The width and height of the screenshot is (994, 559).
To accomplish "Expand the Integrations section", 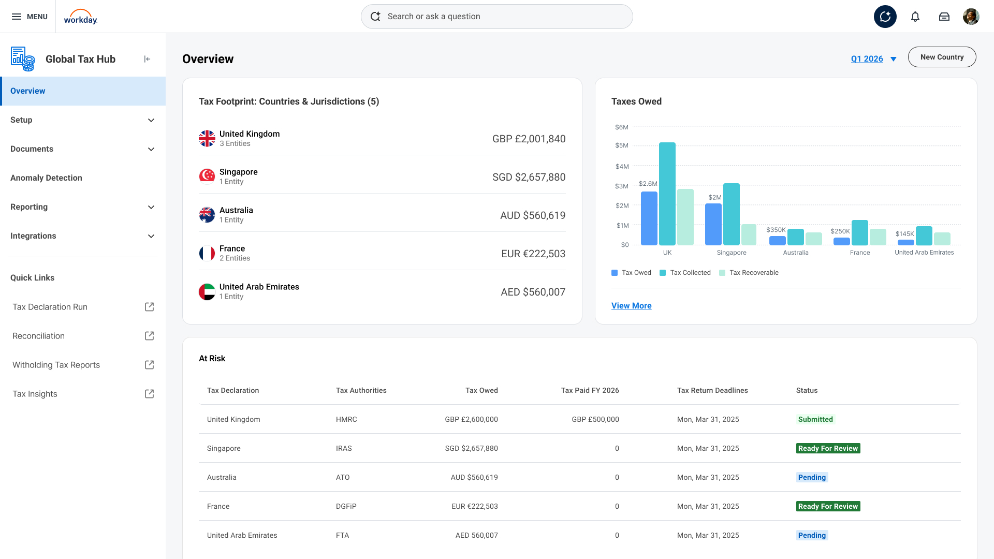I will pos(151,236).
